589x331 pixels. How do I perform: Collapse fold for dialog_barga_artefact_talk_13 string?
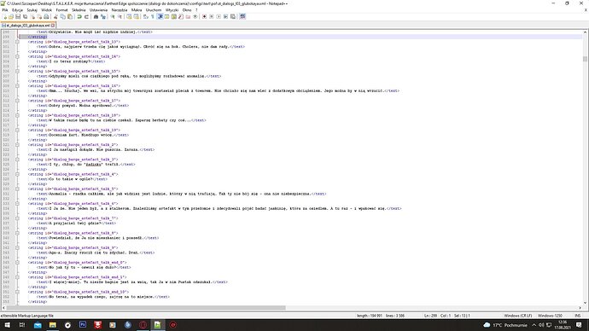[x=17, y=42]
